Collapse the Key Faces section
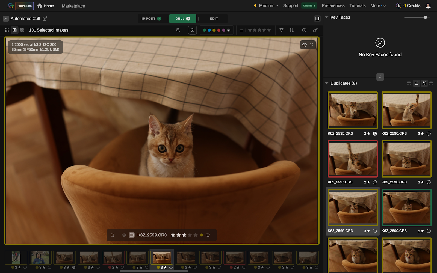Image resolution: width=437 pixels, height=273 pixels. [327, 17]
